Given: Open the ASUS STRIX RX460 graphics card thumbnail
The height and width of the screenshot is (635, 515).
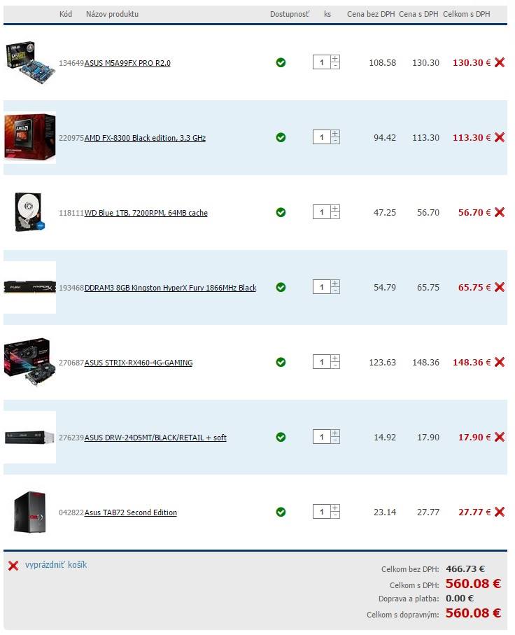Looking at the screenshot, I should [29, 362].
